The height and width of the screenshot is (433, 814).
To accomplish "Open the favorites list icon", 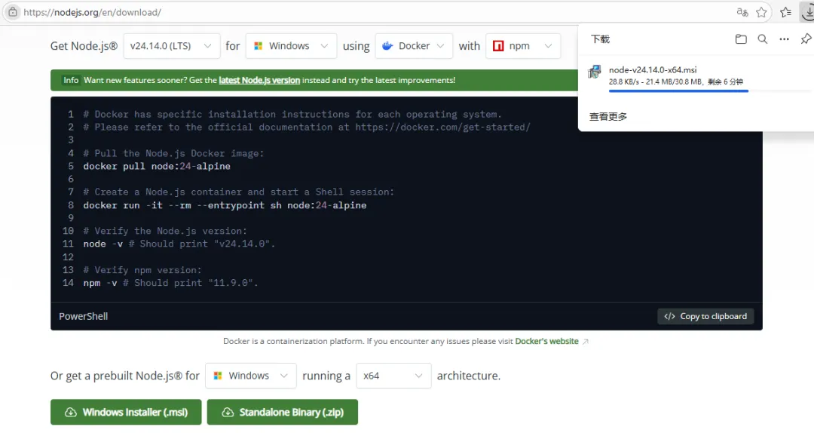I will point(785,12).
